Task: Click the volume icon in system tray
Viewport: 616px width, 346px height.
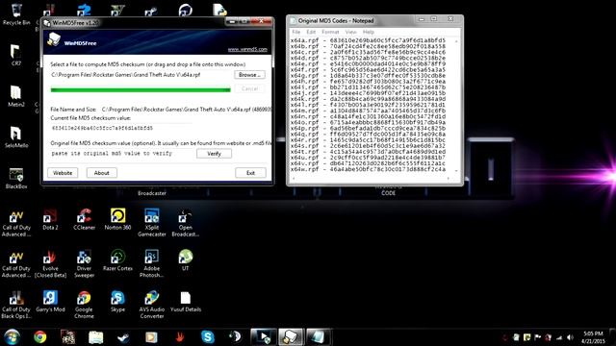Action: 570,337
